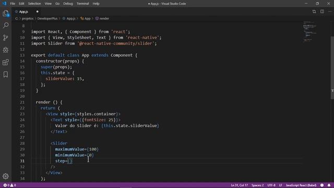Click inside the step={} braces on line 31
The height and width of the screenshot is (188, 334).
coord(70,161)
